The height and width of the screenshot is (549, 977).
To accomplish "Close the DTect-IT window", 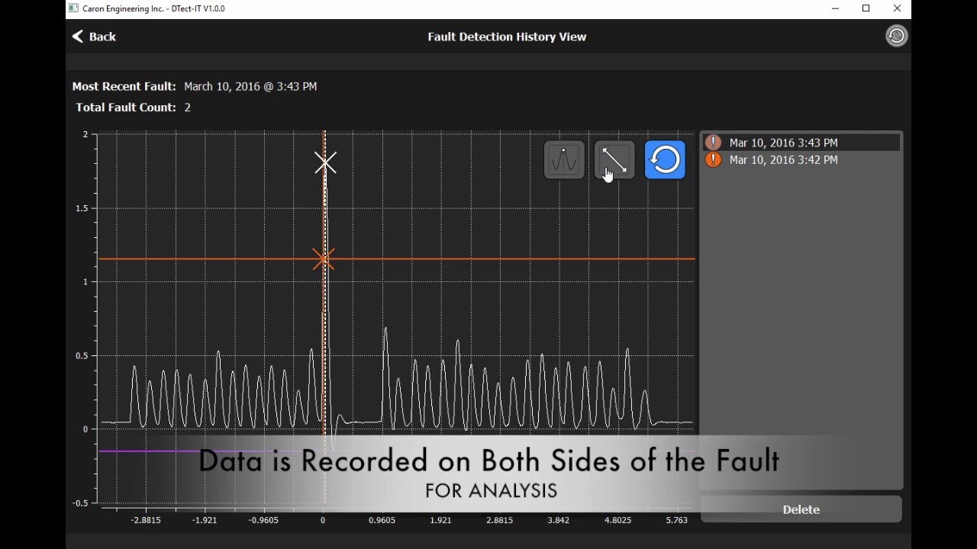I will pos(898,8).
